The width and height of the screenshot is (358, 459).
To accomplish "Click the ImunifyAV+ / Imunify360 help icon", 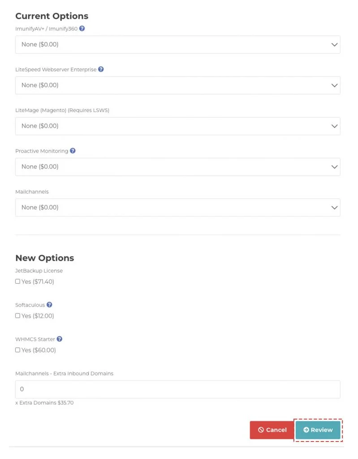I will coord(82,29).
